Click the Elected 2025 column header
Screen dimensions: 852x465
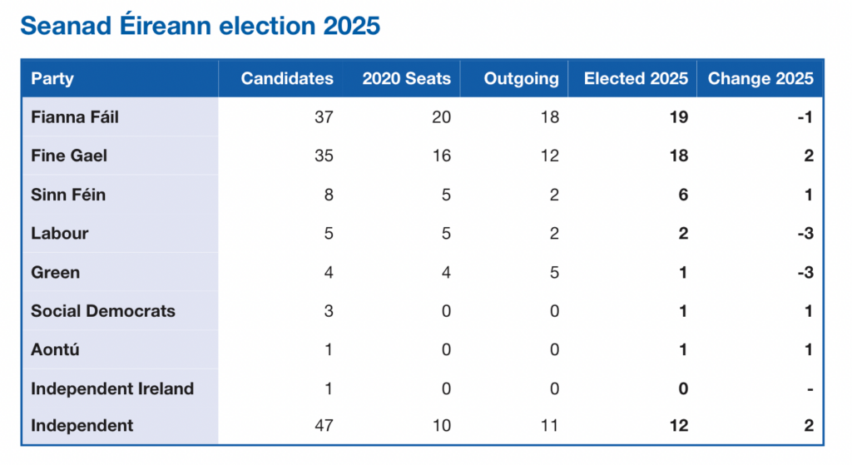[x=636, y=79]
